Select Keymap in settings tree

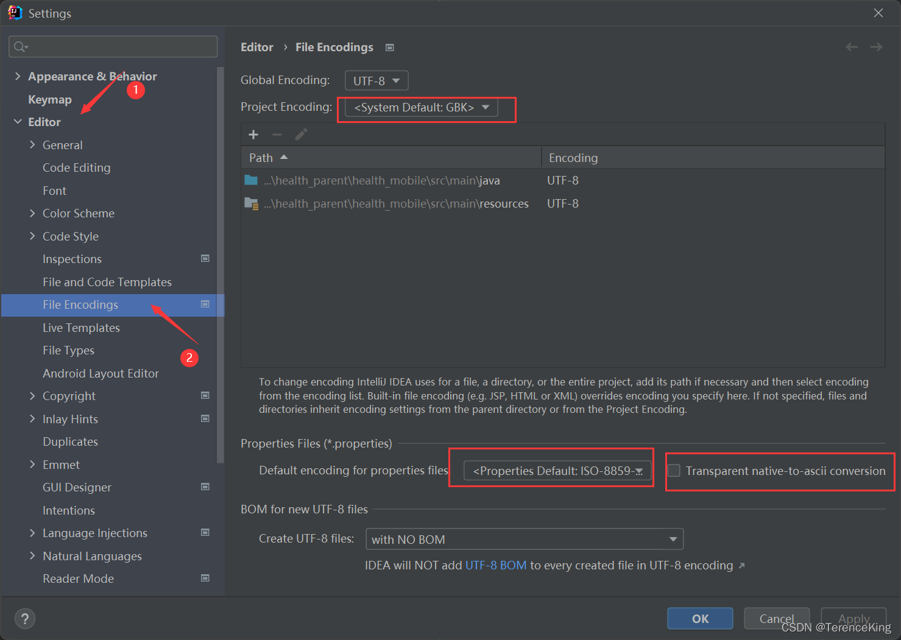(x=50, y=99)
